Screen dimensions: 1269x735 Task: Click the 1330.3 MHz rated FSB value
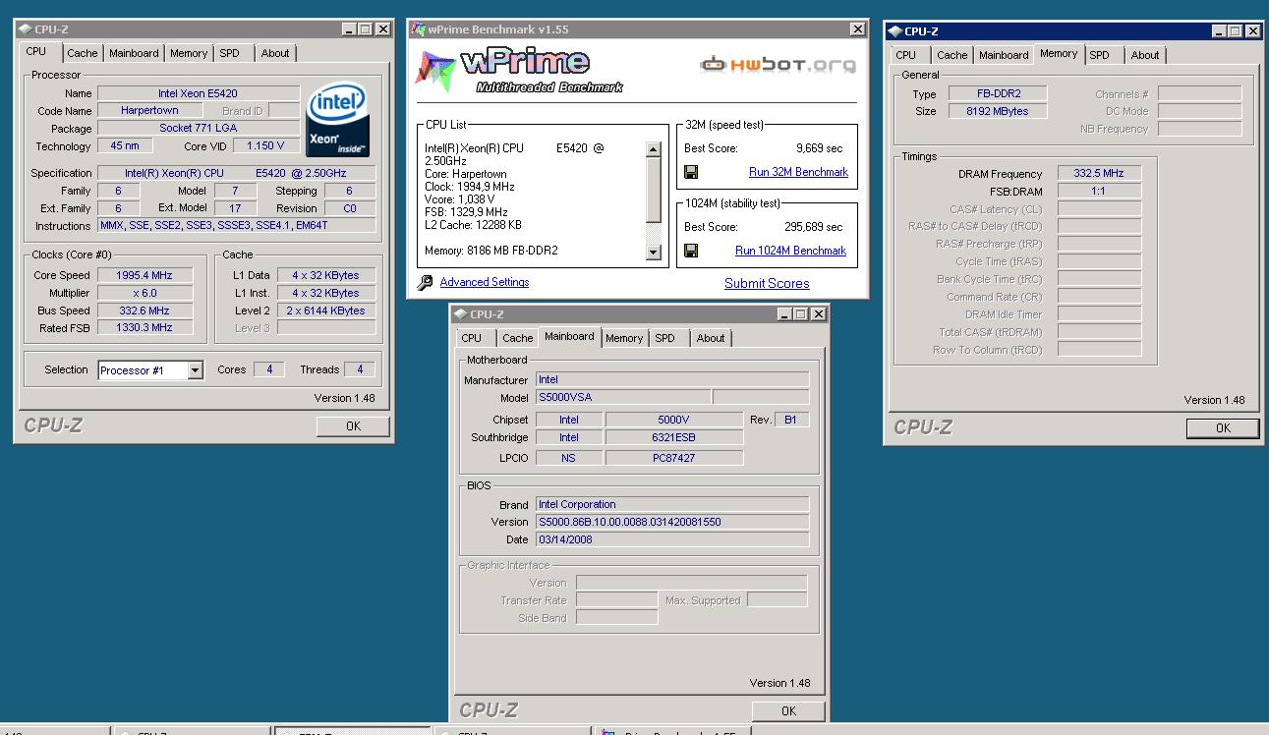coord(144,328)
